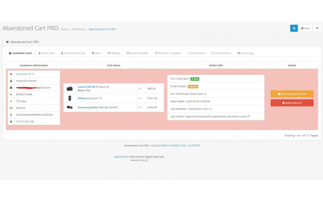Go to the Settings tab
The width and height of the screenshot is (323, 202).
pyautogui.click(x=113, y=53)
